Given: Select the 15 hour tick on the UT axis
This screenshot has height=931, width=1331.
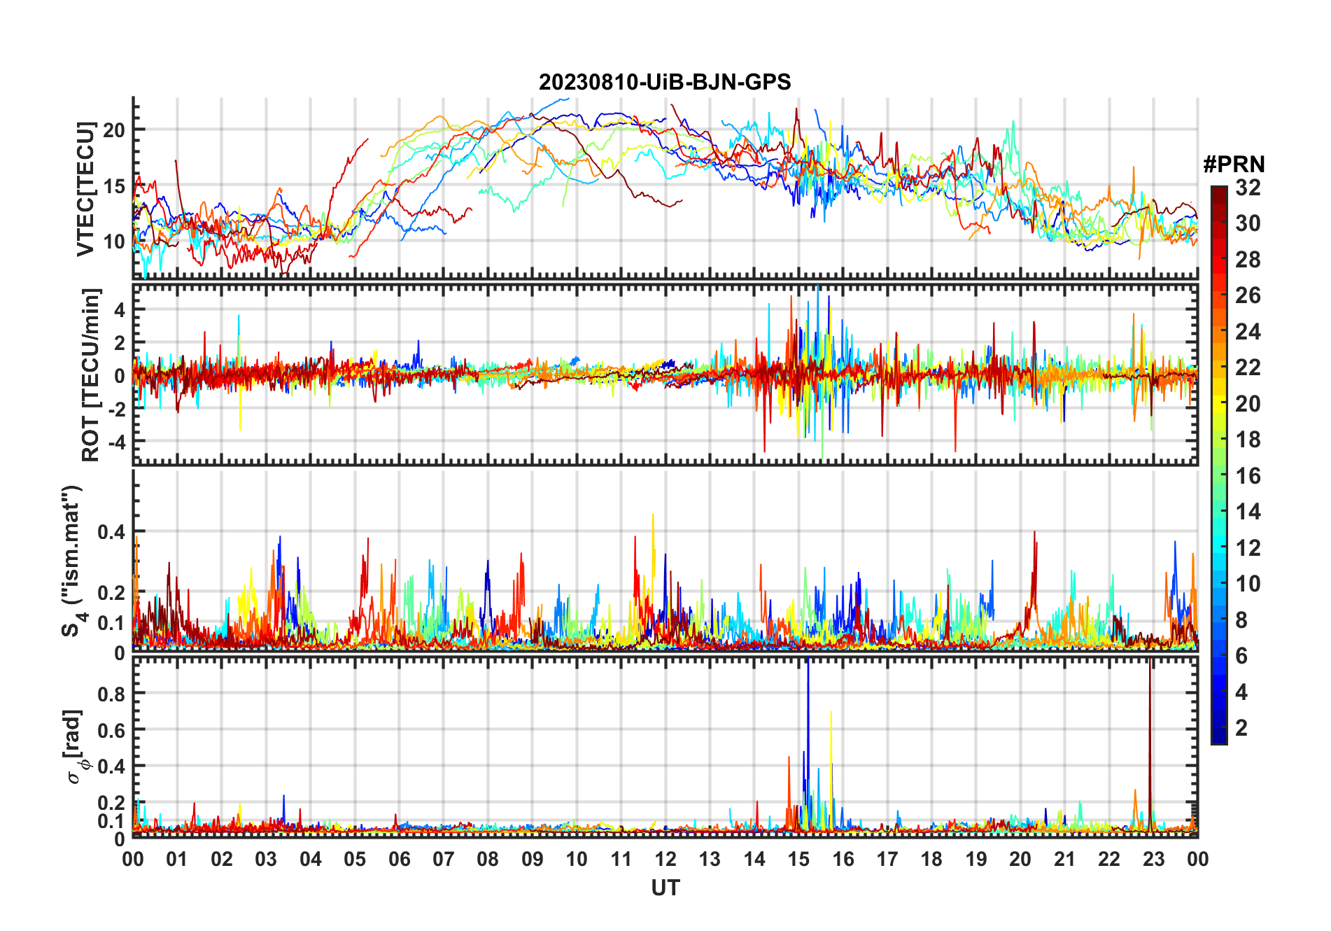Looking at the screenshot, I should click(x=798, y=859).
